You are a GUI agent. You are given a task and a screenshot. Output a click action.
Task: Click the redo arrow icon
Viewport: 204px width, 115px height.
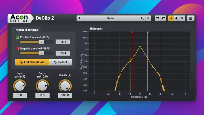pos(163,18)
